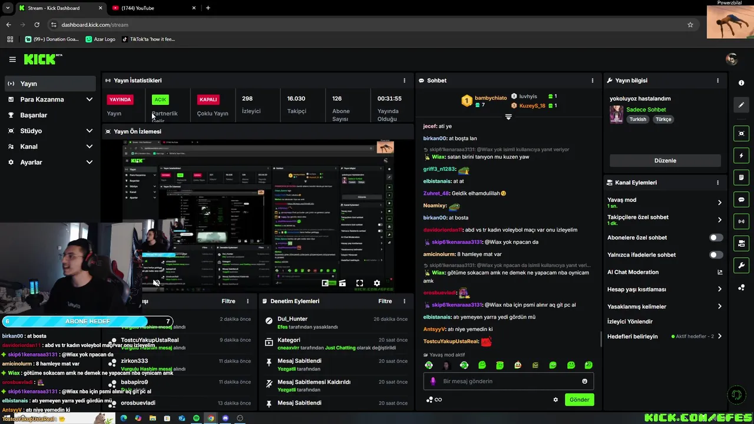Image resolution: width=754 pixels, height=424 pixels.
Task: Open Yavaş mod settings arrow
Action: click(x=719, y=203)
